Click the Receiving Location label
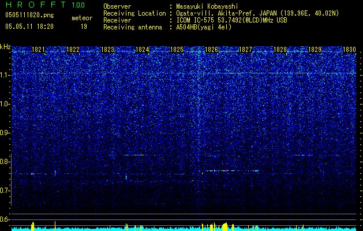 134,13
